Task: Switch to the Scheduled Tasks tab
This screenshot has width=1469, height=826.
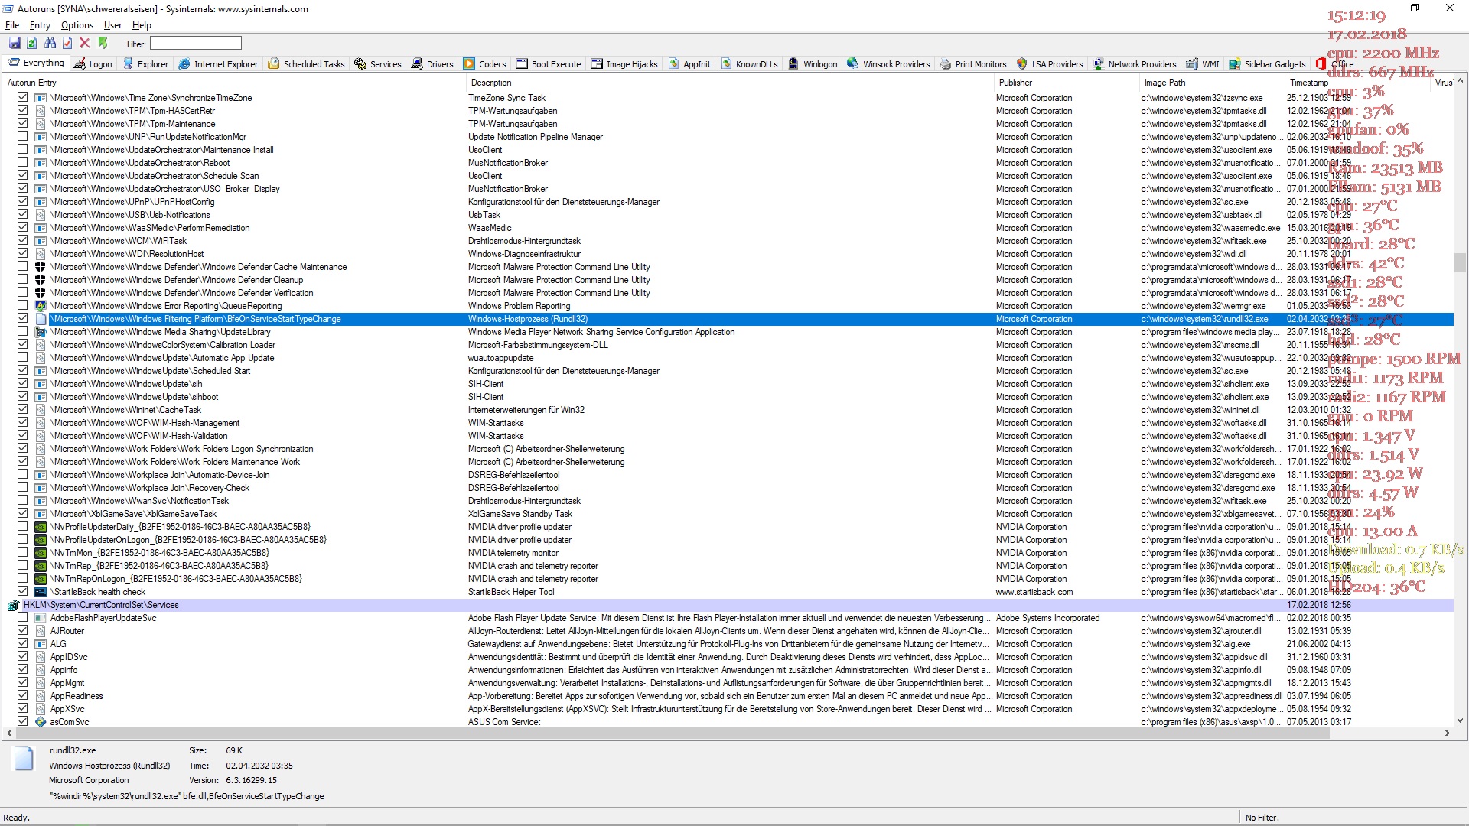Action: [306, 64]
